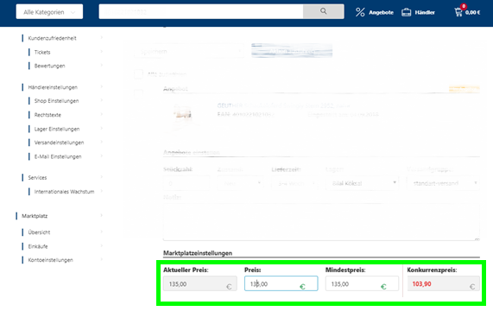Viewport: 493px width, 324px height.
Task: Click the Konkurrenzpreis field showing 103,90
Action: click(x=443, y=283)
